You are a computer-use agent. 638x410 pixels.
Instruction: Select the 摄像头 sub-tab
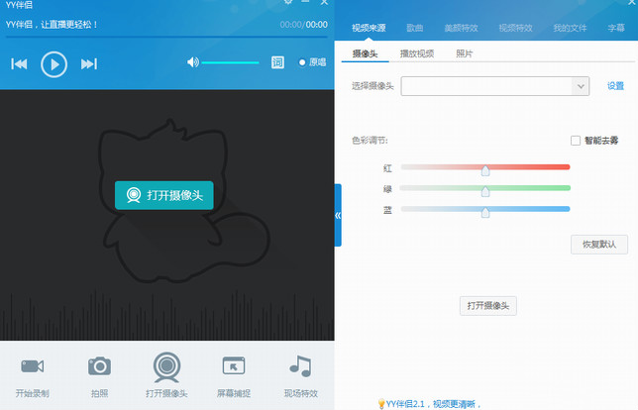pos(365,53)
